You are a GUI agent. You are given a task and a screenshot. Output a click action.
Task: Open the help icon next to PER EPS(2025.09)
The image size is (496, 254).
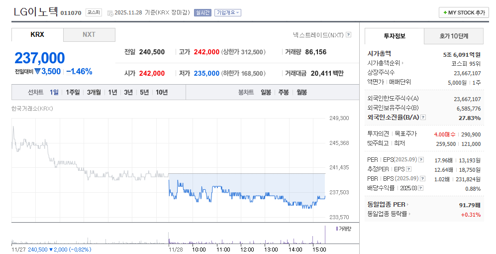[x=421, y=160]
